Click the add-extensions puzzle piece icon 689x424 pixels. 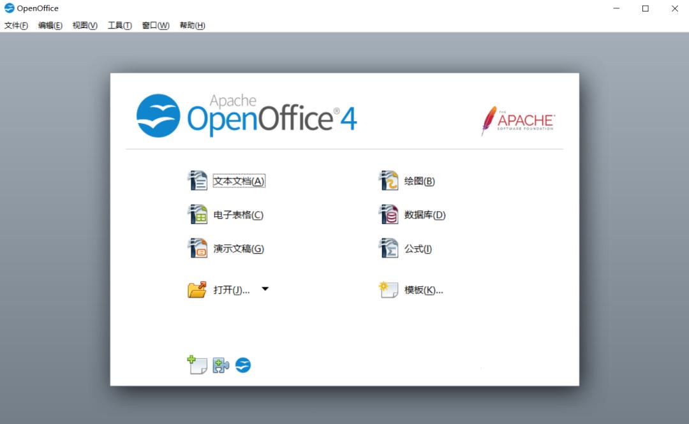221,365
